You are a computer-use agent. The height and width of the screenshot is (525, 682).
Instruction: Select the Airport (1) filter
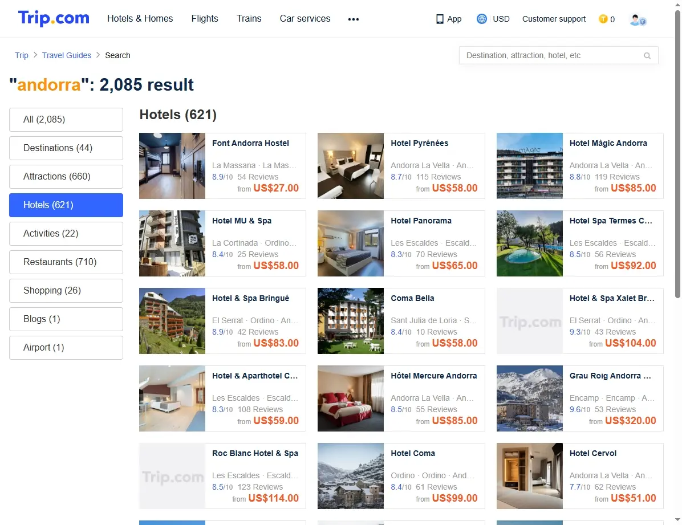pos(66,347)
